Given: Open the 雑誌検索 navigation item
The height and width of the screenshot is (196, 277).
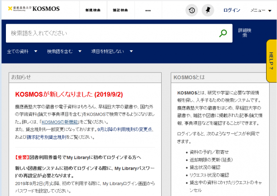Looking at the screenshot, I should 120,10.
